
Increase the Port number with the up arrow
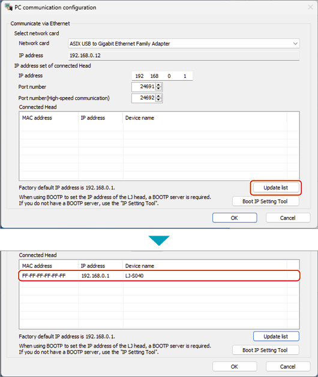158,85
